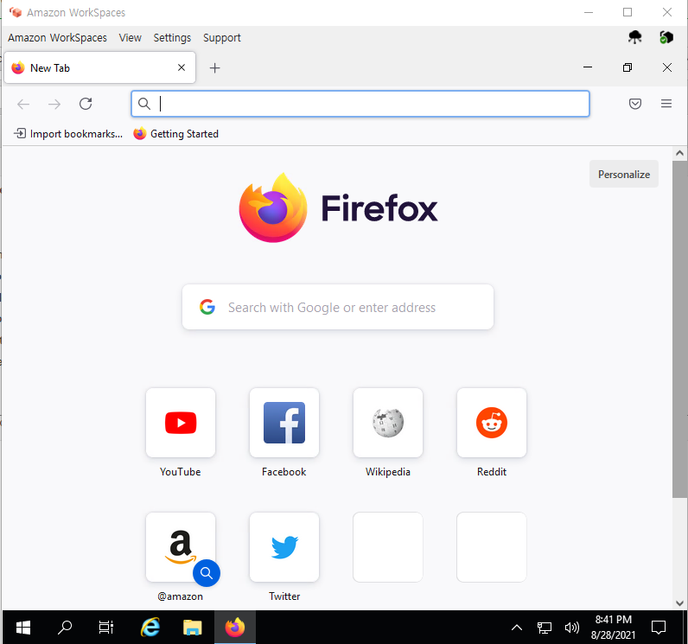Launch Internet Explorer from taskbar
The height and width of the screenshot is (644, 688).
[x=150, y=628]
